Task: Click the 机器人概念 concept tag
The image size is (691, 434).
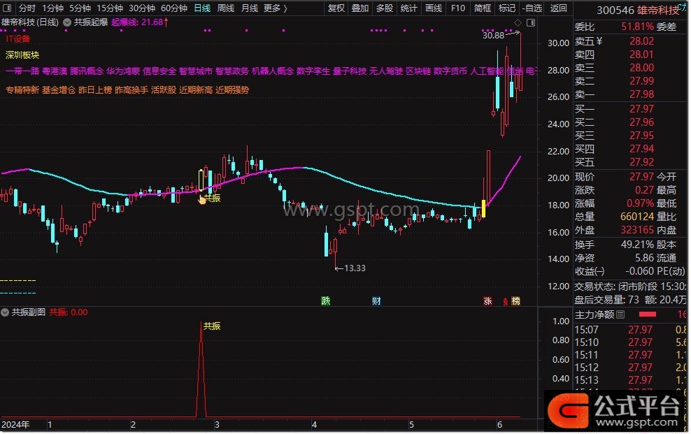Action: [x=273, y=71]
